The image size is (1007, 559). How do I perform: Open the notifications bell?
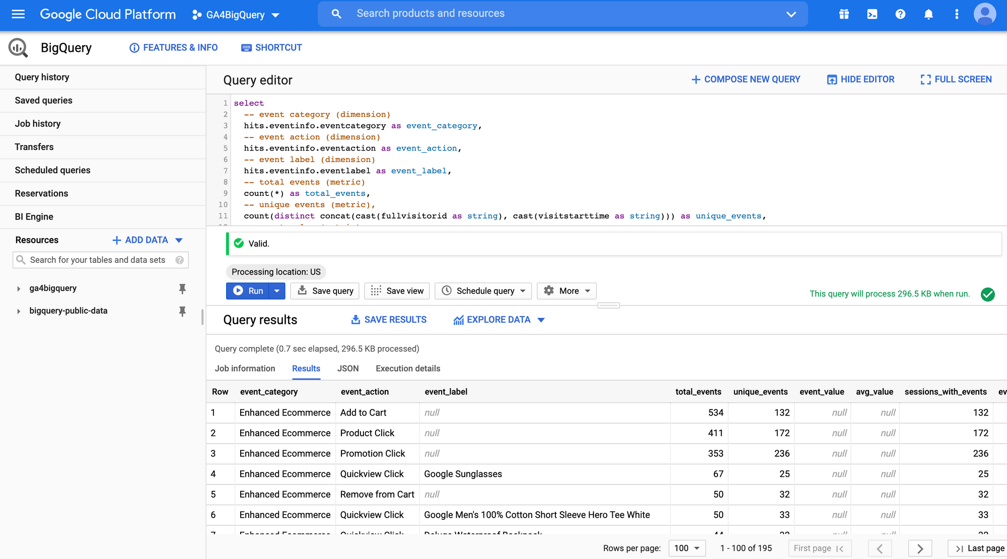(928, 14)
